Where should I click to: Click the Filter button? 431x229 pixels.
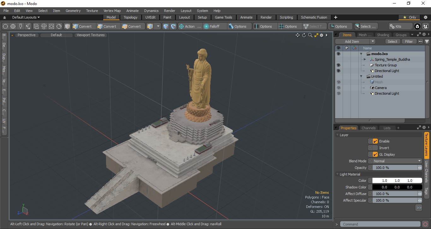(409, 42)
